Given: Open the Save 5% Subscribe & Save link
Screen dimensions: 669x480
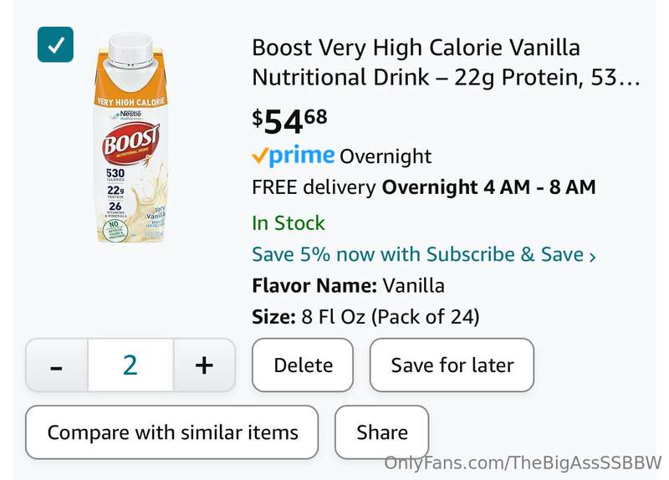Looking at the screenshot, I should click(418, 254).
